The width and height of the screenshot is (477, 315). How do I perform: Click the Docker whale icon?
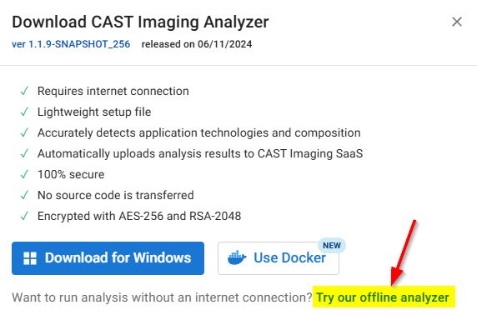(237, 257)
